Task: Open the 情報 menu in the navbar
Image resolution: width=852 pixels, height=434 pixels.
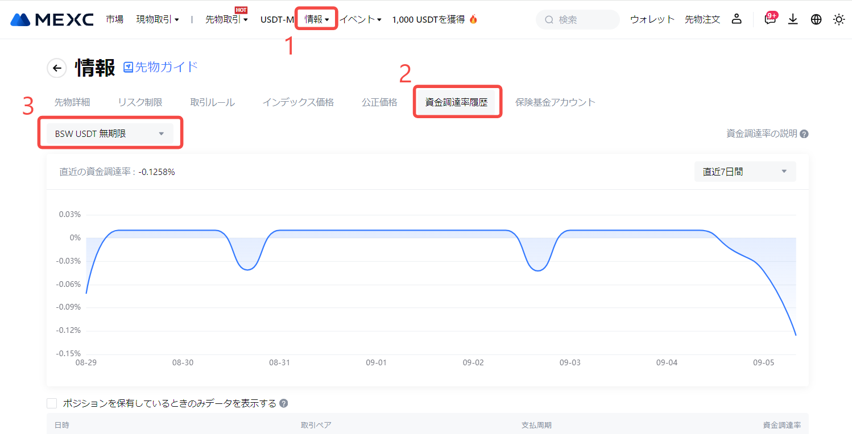Action: point(317,19)
